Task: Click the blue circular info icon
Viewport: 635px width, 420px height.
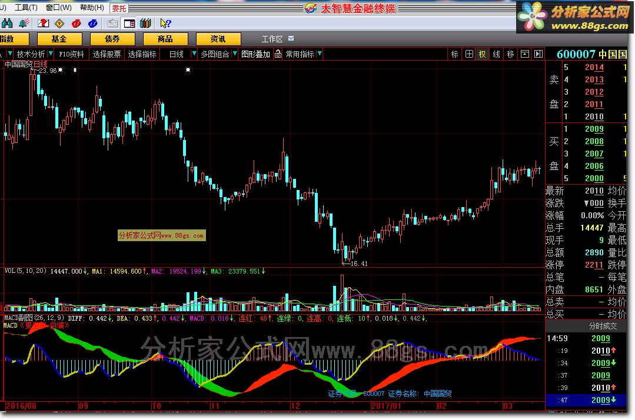Action: (93, 24)
